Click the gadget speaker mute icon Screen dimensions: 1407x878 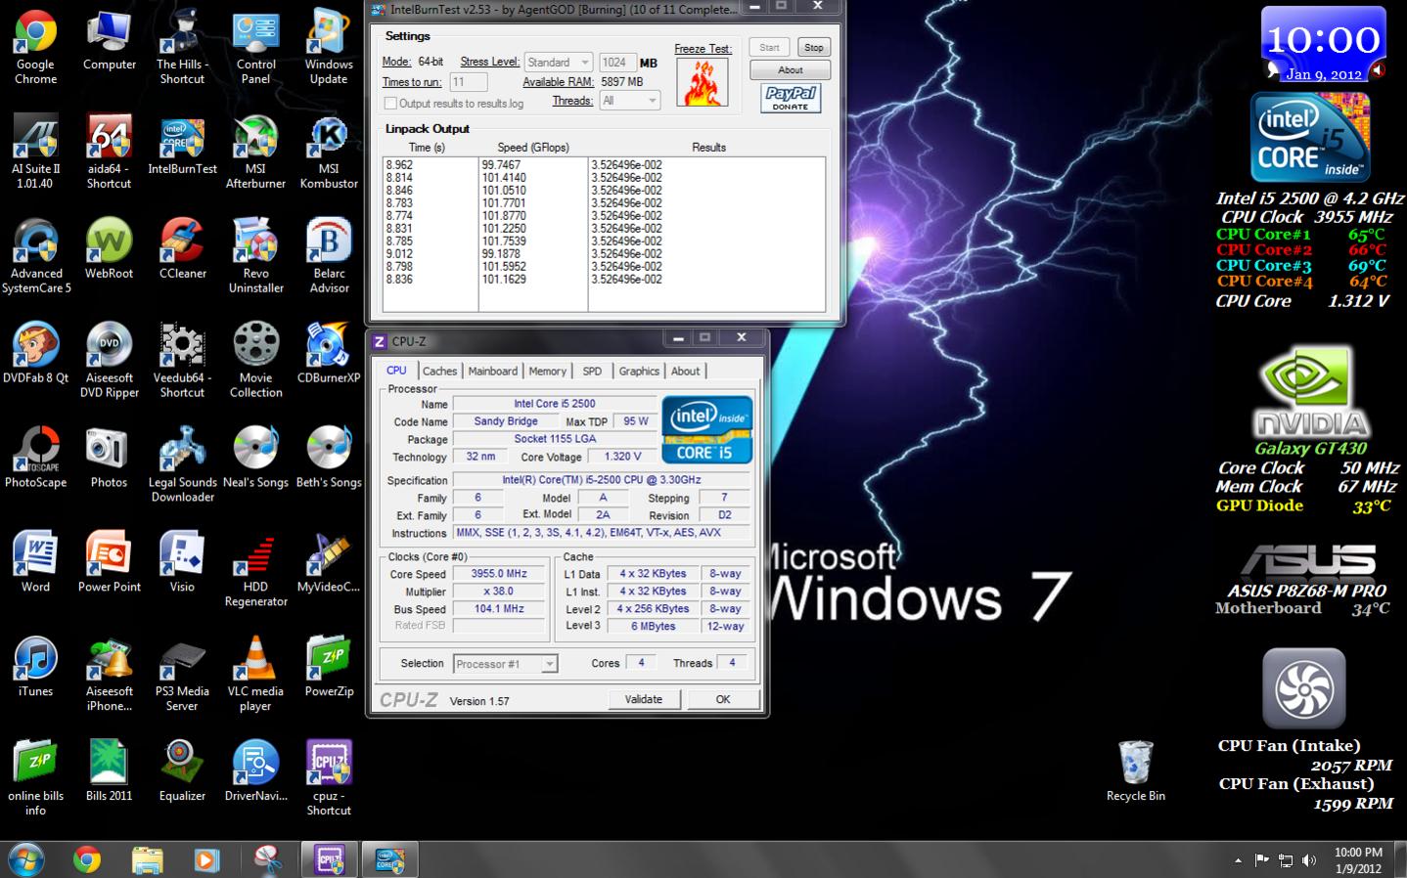(1378, 70)
